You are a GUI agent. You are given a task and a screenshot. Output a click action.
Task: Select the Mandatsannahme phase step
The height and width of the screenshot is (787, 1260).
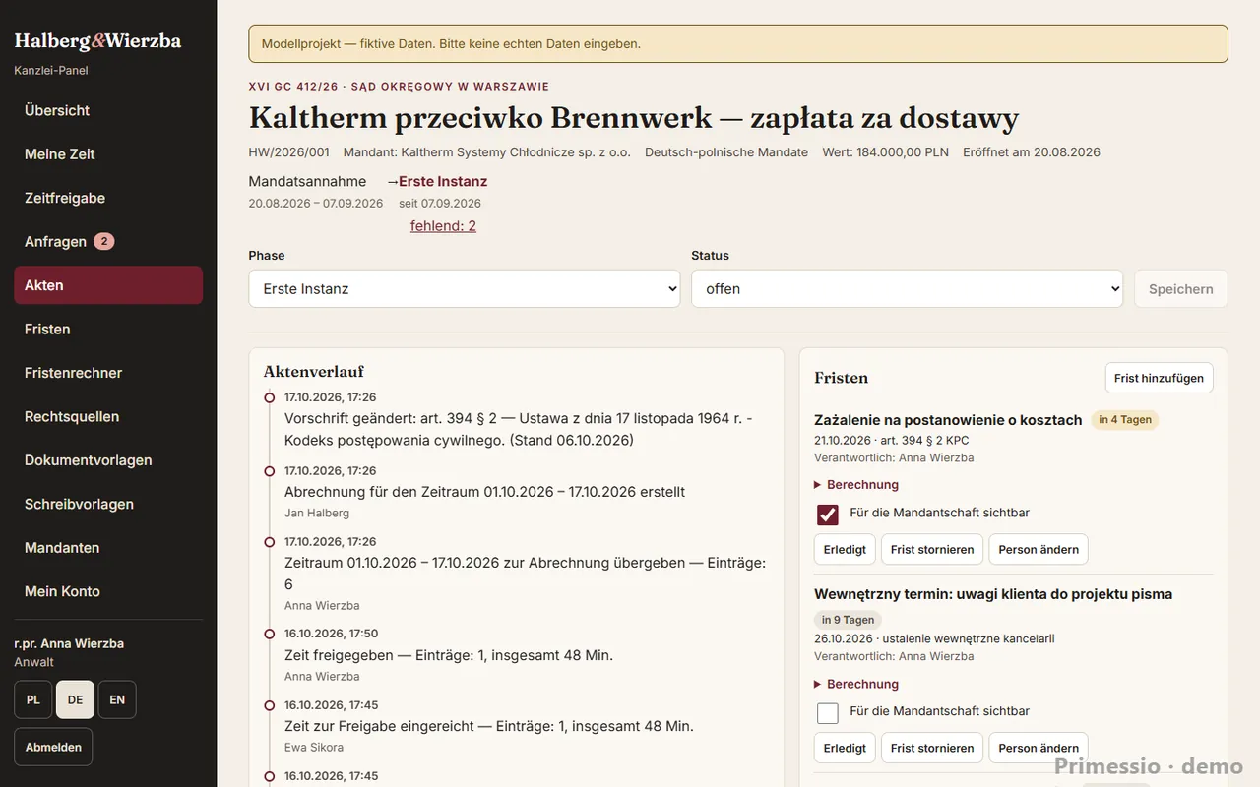pos(307,181)
